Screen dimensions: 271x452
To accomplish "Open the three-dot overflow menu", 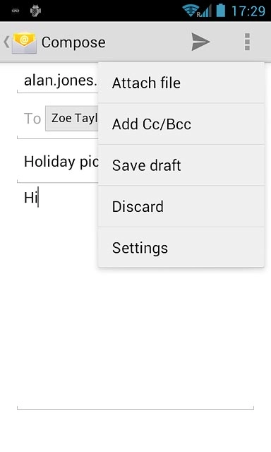I will coord(247,42).
